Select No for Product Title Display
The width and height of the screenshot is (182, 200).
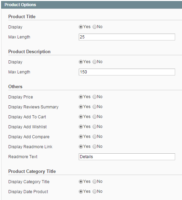95,27
